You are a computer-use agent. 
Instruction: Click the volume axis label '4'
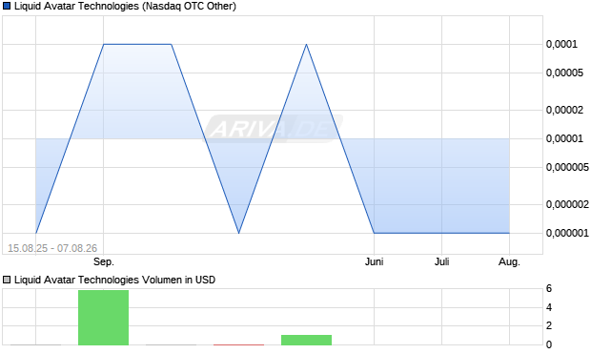click(x=549, y=307)
